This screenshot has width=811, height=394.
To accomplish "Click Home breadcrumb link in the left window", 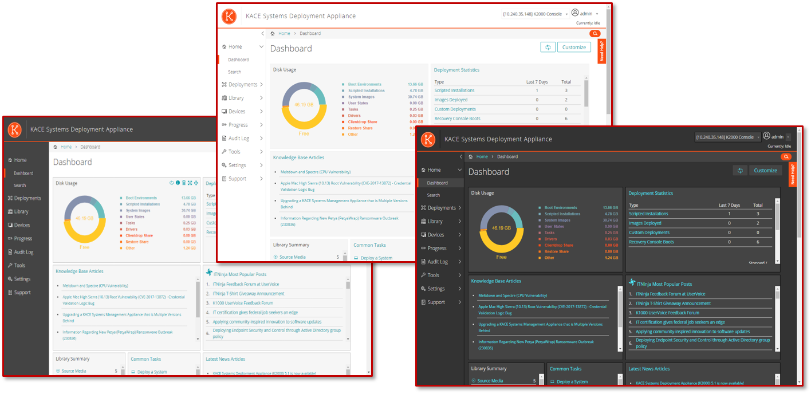I will (66, 147).
